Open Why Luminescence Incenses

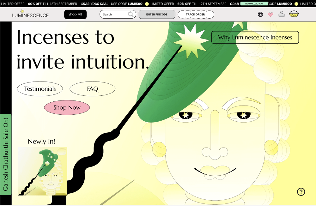[255, 37]
